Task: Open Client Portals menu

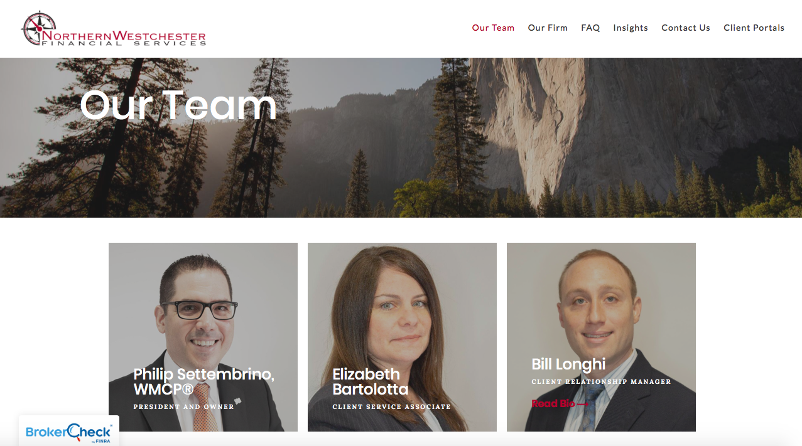Action: pyautogui.click(x=754, y=28)
